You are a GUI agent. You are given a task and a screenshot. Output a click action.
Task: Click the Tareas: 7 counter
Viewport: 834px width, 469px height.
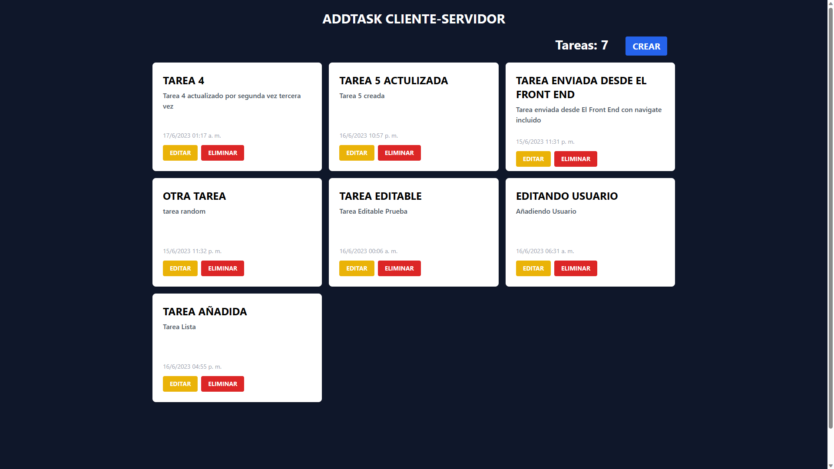tap(581, 45)
